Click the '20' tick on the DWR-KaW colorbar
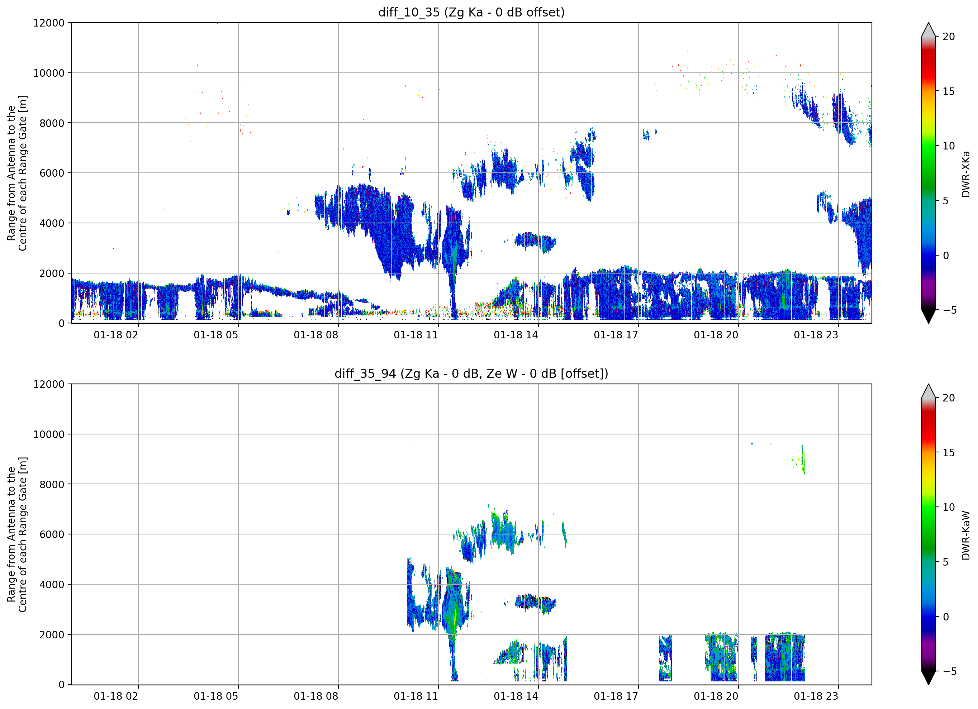This screenshot has height=709, width=978. click(949, 398)
